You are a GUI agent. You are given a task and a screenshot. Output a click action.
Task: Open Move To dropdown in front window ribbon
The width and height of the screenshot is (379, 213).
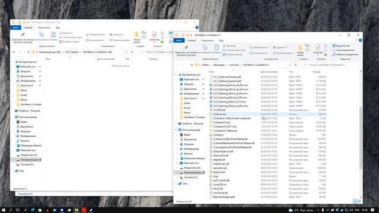(259, 47)
